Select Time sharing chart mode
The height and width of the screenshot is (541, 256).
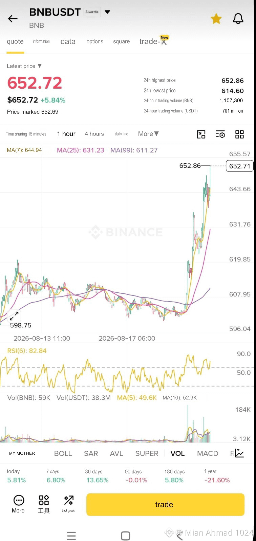[x=16, y=134]
